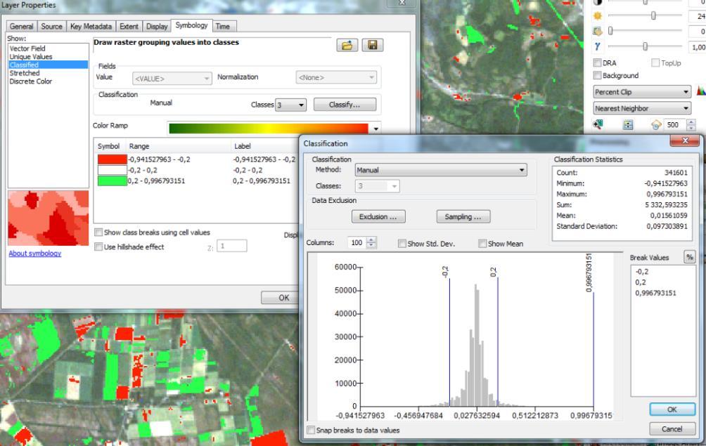Image resolution: width=706 pixels, height=446 pixels.
Task: Click the contrast icon in Image Analysis
Action: [598, 2]
